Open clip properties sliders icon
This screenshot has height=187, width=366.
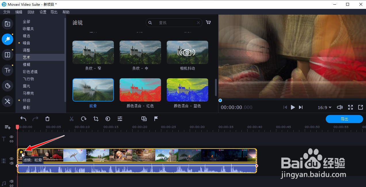pos(120,119)
